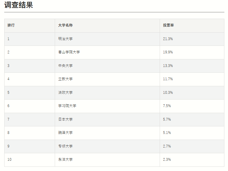Image resolution: width=228 pixels, height=171 pixels.
Task: Select the 13.3% percentage cell
Action: (168, 66)
